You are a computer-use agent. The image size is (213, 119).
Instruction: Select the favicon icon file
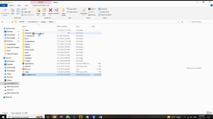28,69
